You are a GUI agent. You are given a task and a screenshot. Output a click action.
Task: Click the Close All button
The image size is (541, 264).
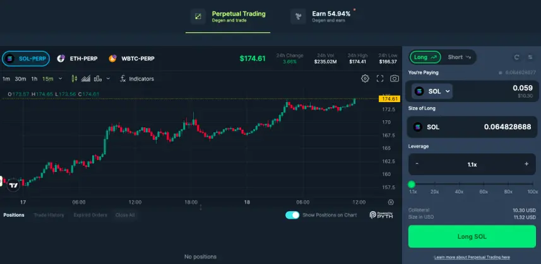125,215
